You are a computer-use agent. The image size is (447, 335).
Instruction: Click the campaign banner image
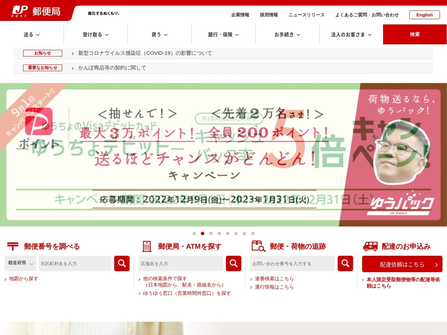pyautogui.click(x=223, y=155)
